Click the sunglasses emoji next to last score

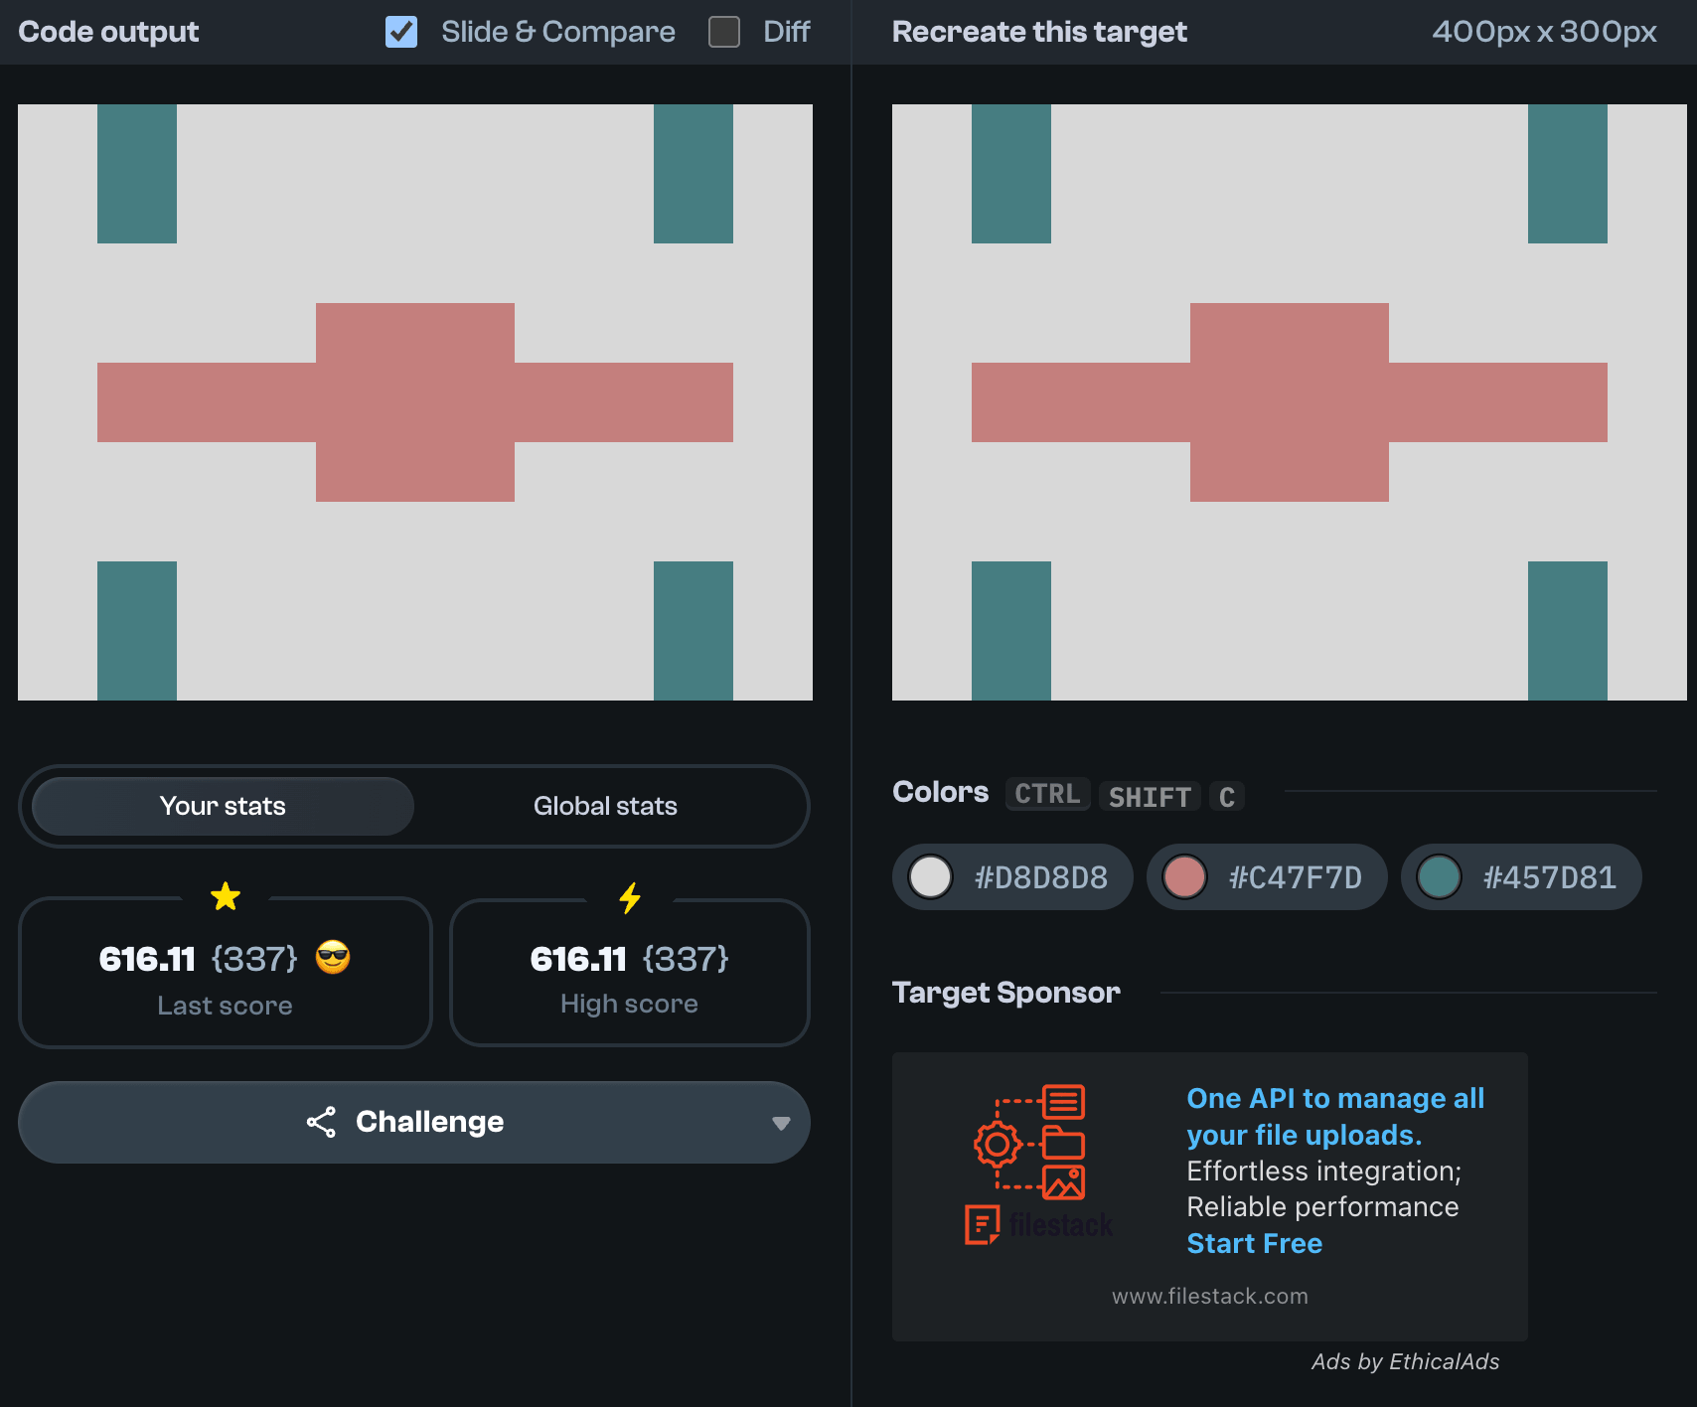click(333, 958)
